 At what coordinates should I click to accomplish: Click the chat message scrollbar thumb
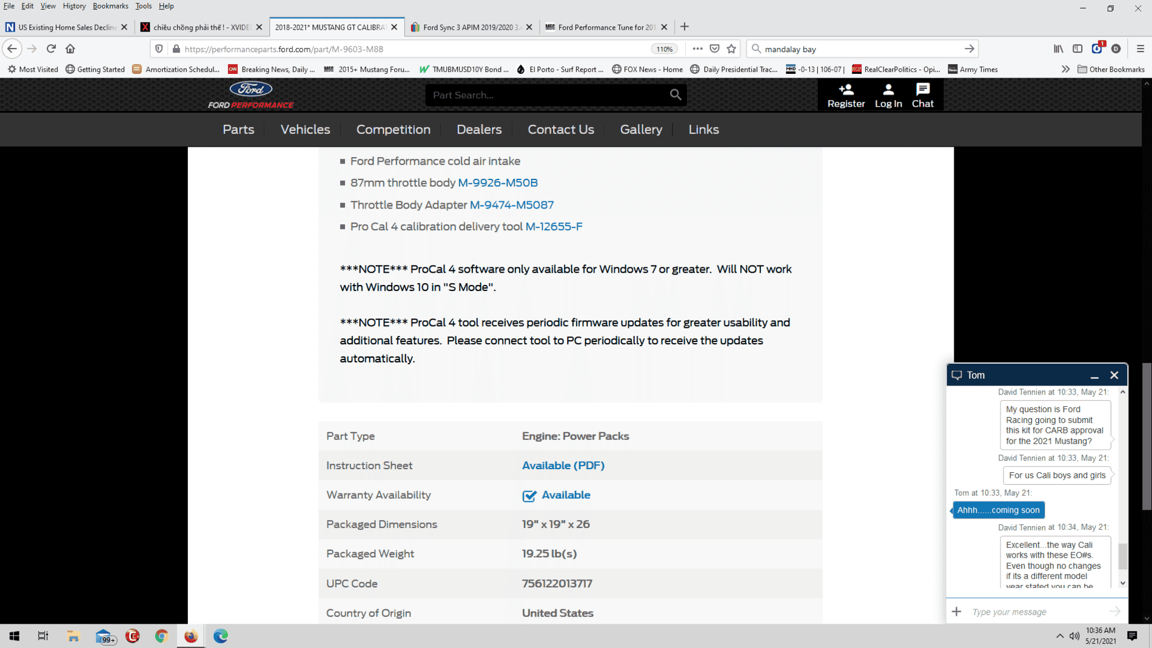point(1122,556)
